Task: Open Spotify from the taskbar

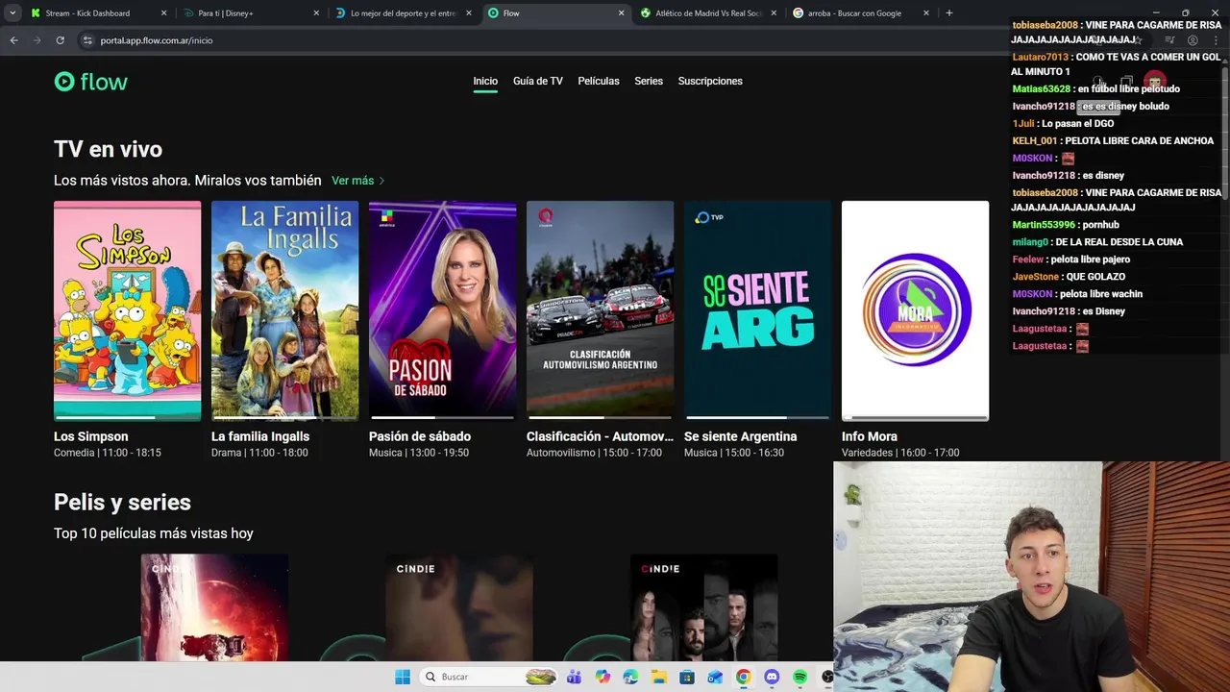Action: tap(799, 677)
